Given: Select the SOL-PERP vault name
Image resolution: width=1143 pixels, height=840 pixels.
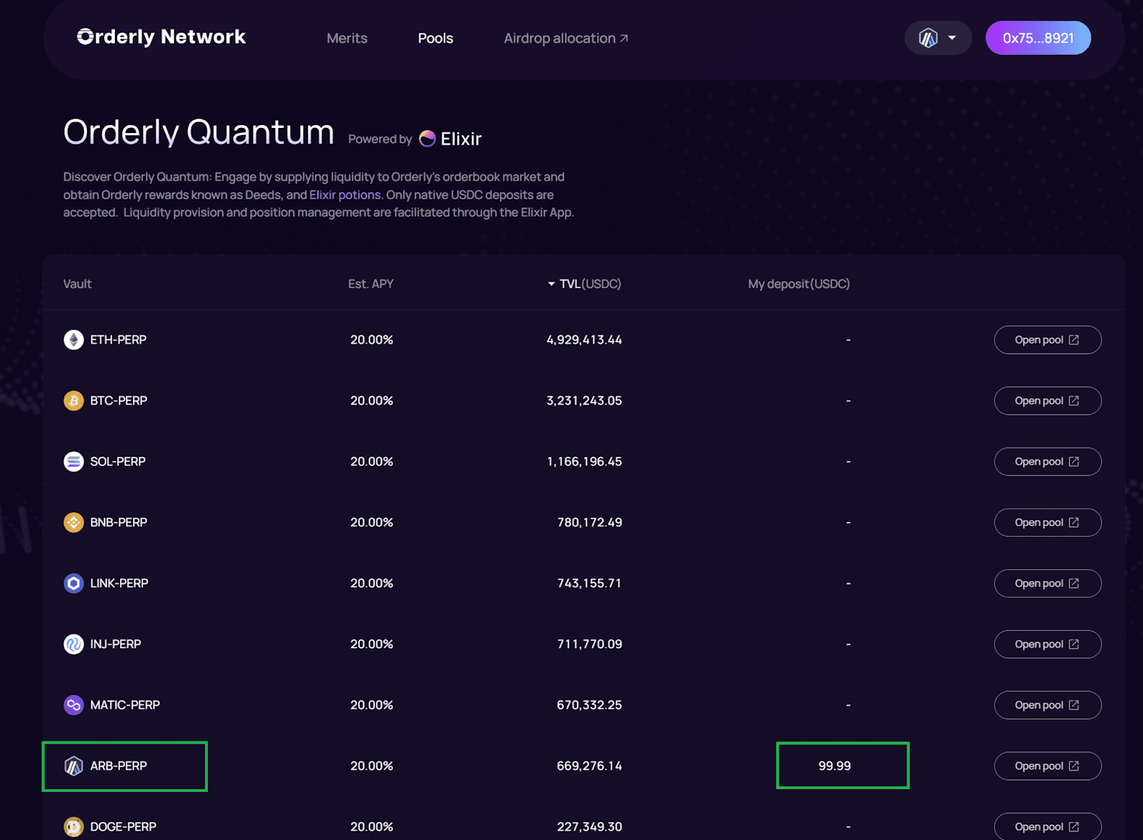Looking at the screenshot, I should [x=118, y=461].
